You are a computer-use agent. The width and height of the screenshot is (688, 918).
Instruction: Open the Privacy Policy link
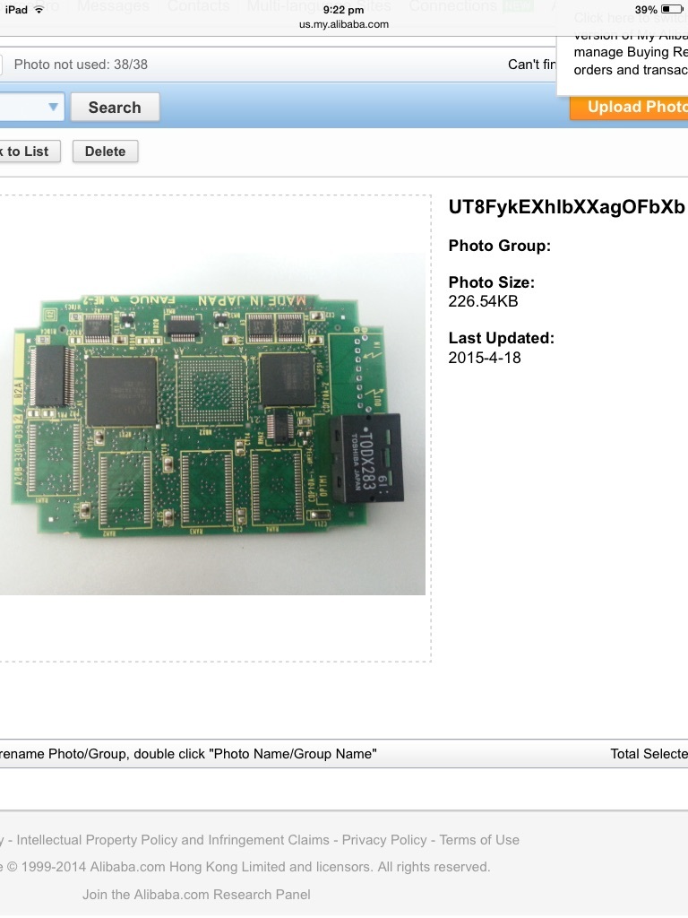point(384,839)
